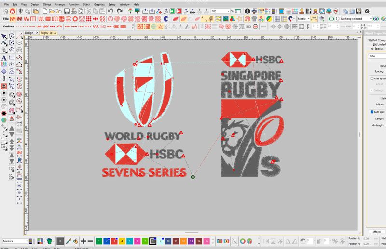
Task: Uncheck the Auto split checkbox
Action: pyautogui.click(x=372, y=112)
